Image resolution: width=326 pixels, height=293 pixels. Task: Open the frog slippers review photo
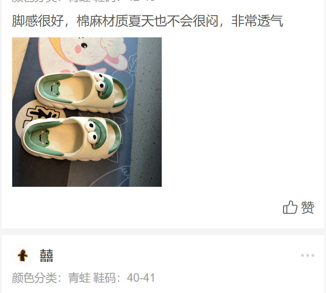tap(87, 112)
